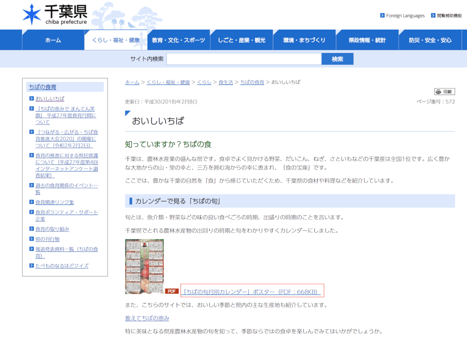Image resolution: width=467 pixels, height=338 pixels.
Task: Click the printer icon in 印刷 button
Action: 438,92
